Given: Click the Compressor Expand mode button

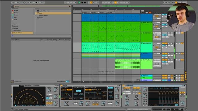Looking at the screenshot, I should point(182,96).
